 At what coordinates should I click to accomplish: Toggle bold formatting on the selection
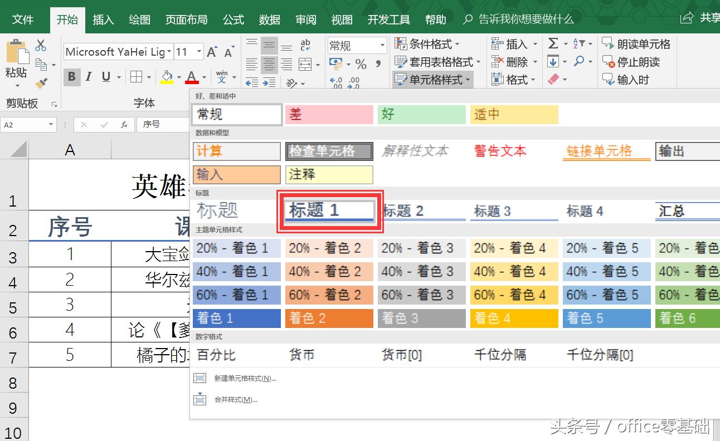tap(71, 76)
